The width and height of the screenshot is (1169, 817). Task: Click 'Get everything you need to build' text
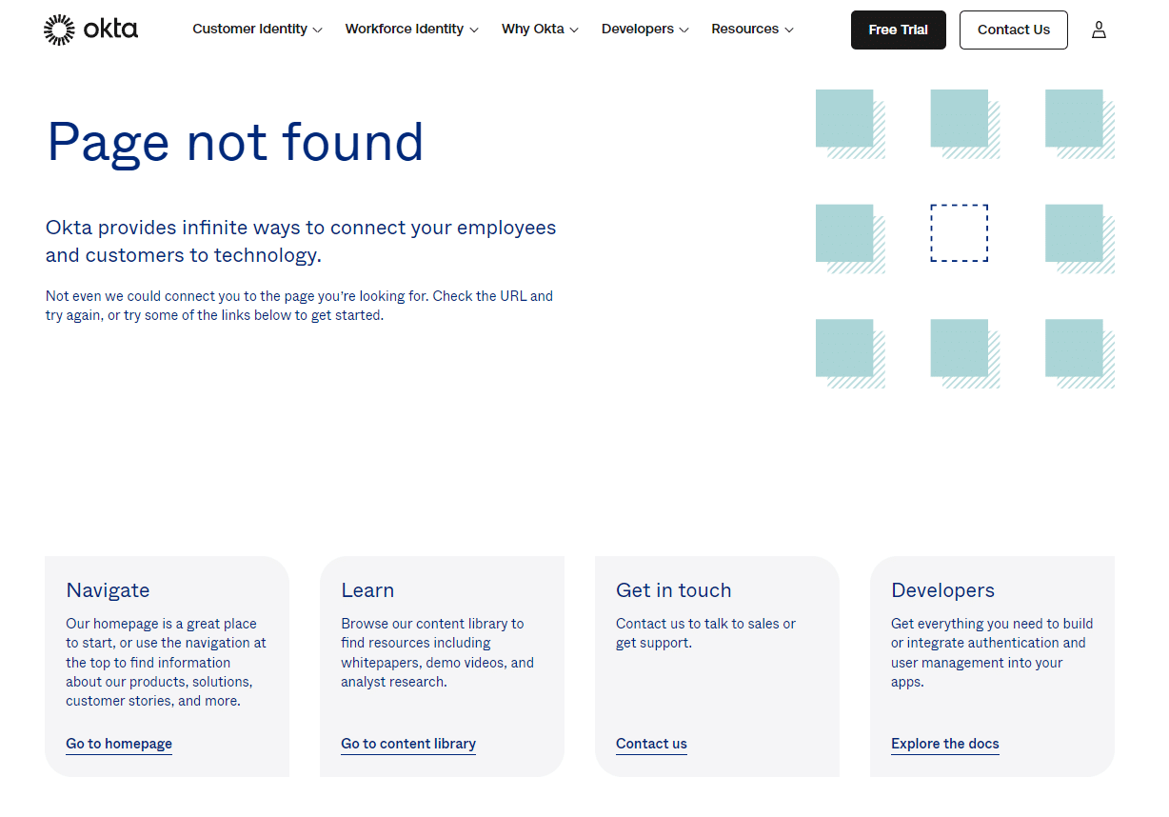point(992,653)
